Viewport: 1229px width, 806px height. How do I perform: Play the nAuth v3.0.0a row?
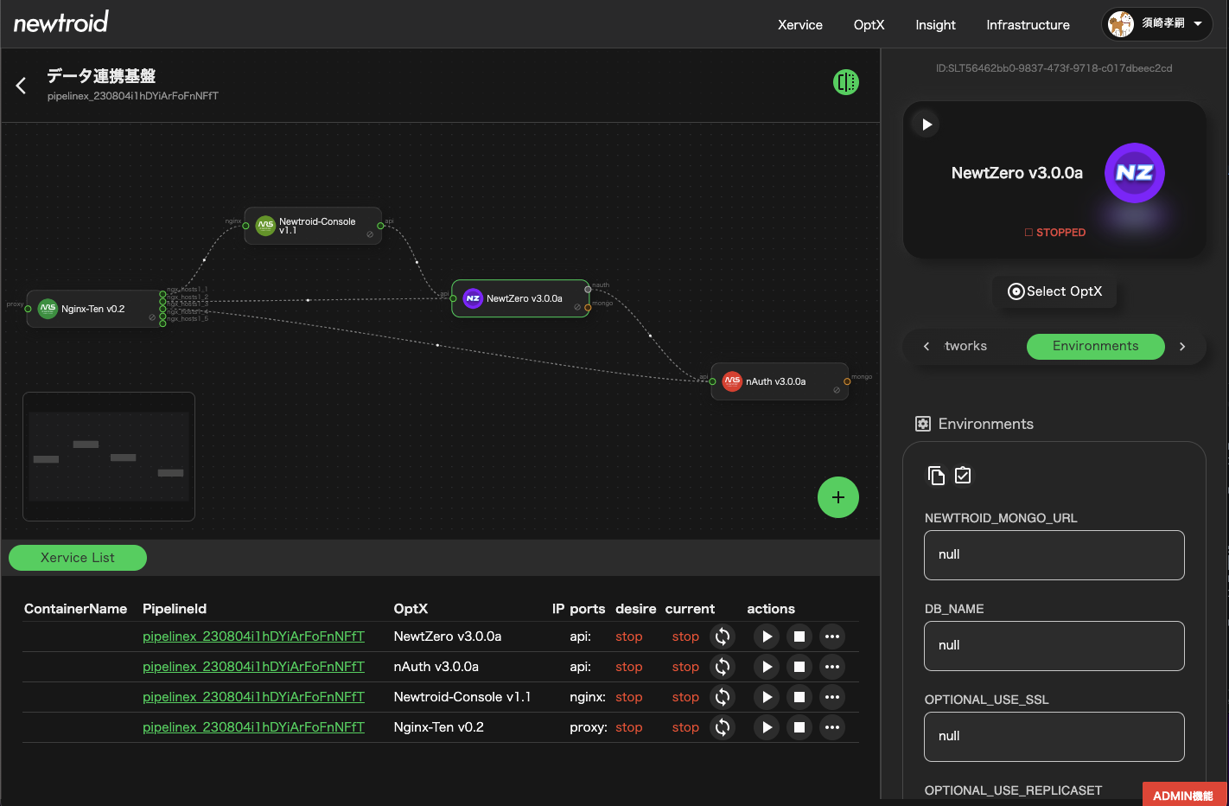tap(767, 667)
